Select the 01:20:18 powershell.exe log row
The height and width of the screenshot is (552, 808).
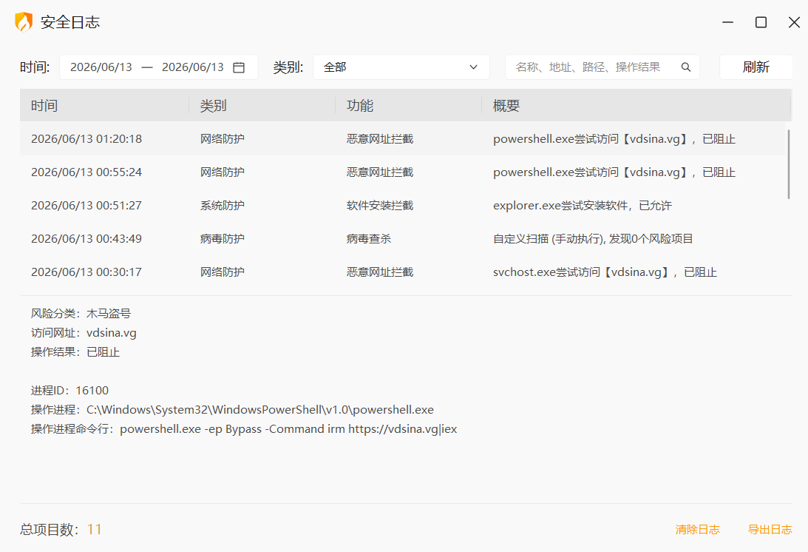(402, 139)
